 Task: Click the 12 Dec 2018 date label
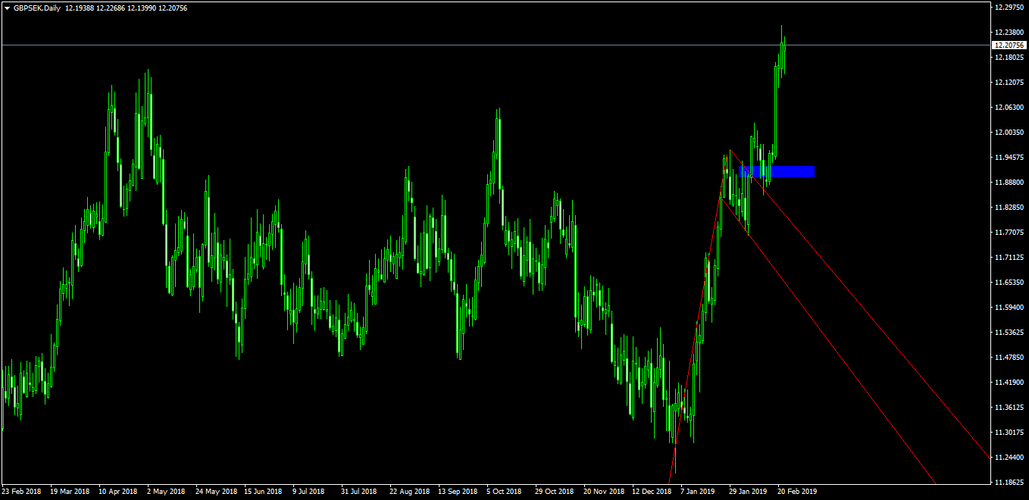pos(652,491)
